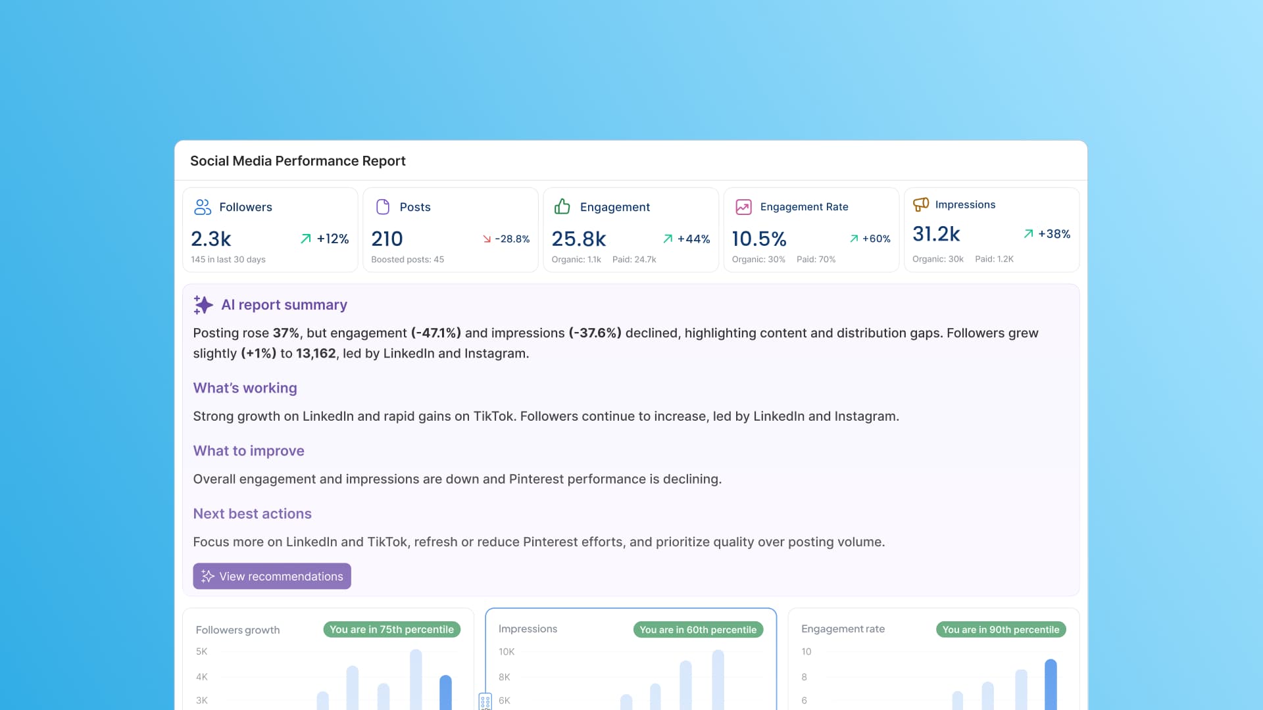Image resolution: width=1263 pixels, height=710 pixels.
Task: Click the AI sparkle icon beside report summary
Action: (x=203, y=304)
